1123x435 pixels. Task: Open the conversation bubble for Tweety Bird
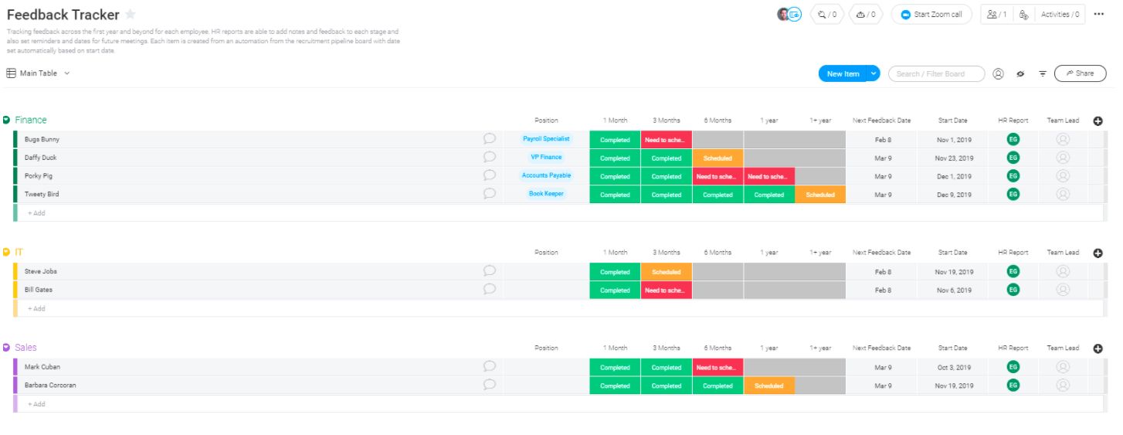pos(490,194)
